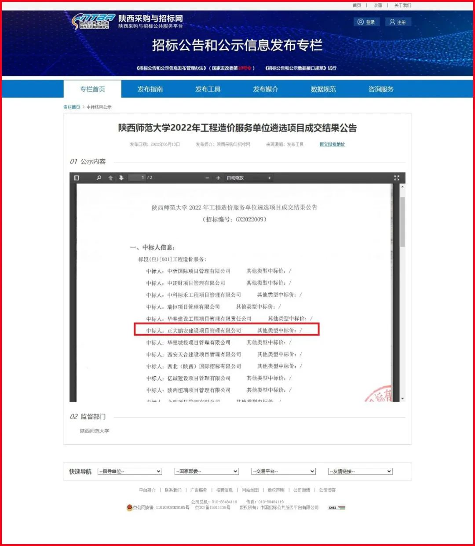Click the 登录 login button

366,22
